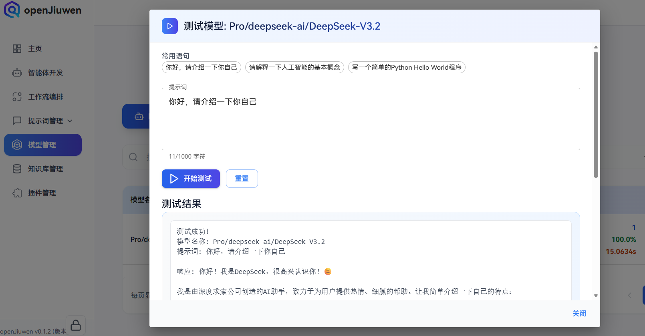This screenshot has width=645, height=336.
Task: Click the 100.0% success rate value
Action: pyautogui.click(x=624, y=239)
